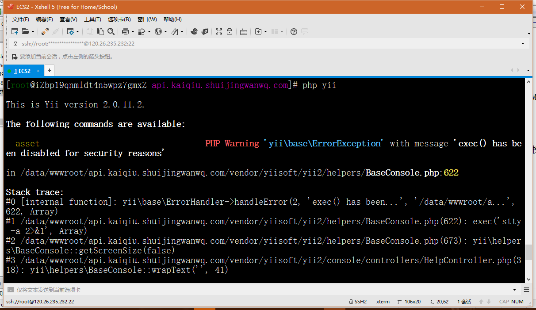Click the compose bar hamburger menu button

tap(526, 290)
